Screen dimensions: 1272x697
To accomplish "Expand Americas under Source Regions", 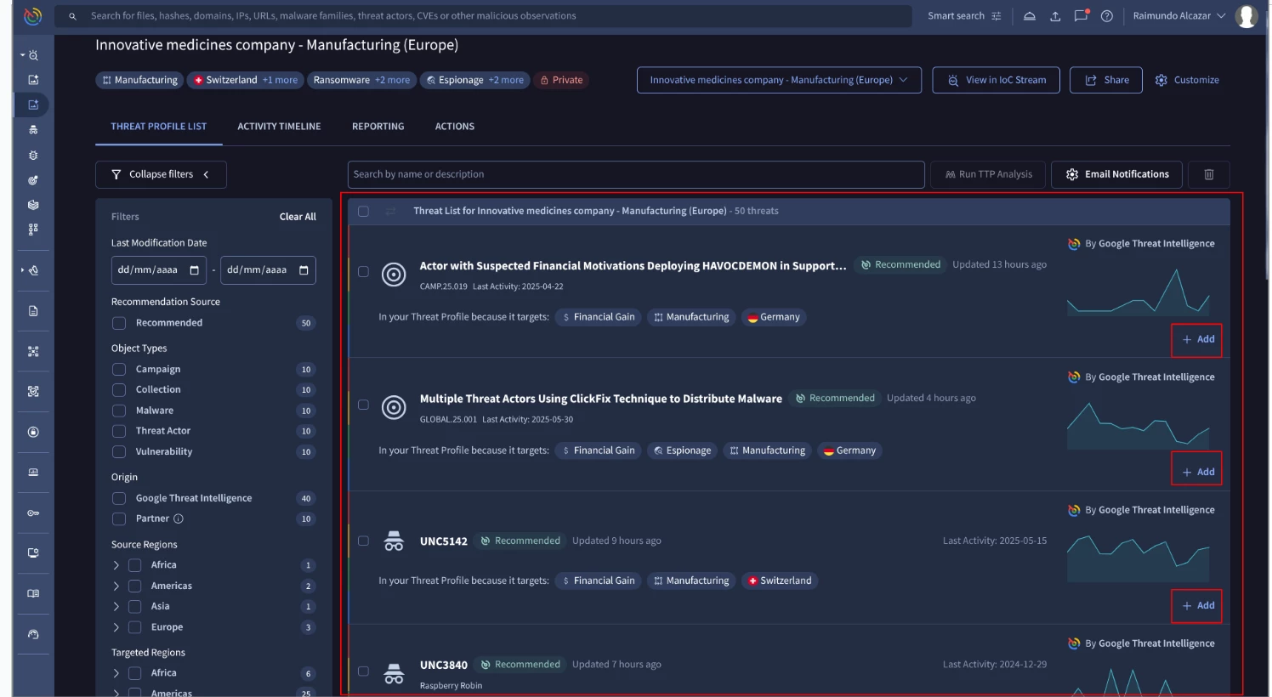I will click(x=116, y=586).
